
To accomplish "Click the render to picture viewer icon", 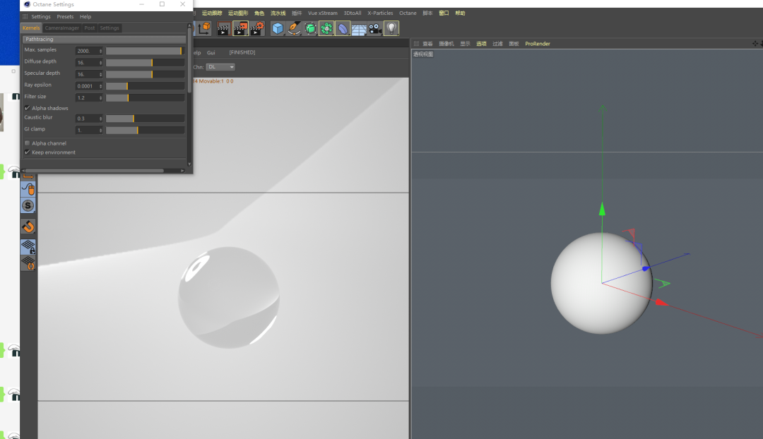I will 240,28.
